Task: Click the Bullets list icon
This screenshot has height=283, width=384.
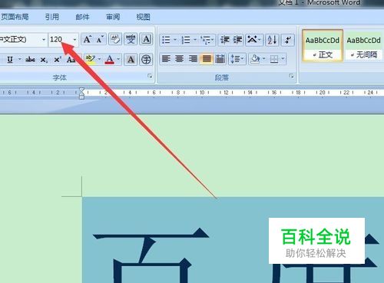Action: [166, 40]
